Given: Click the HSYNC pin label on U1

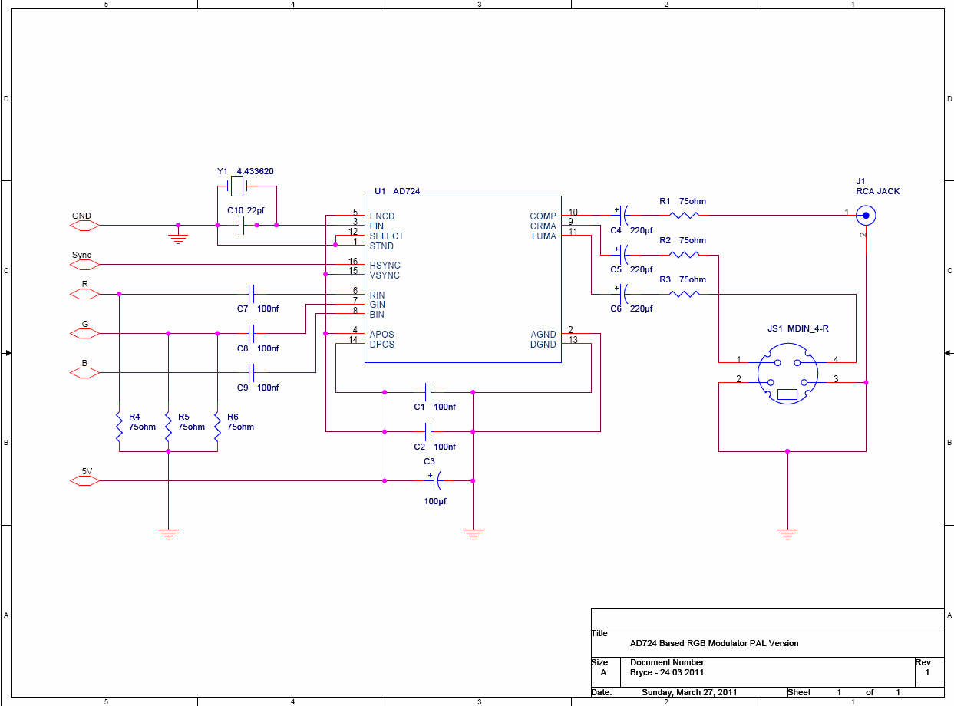Looking at the screenshot, I should [x=385, y=266].
